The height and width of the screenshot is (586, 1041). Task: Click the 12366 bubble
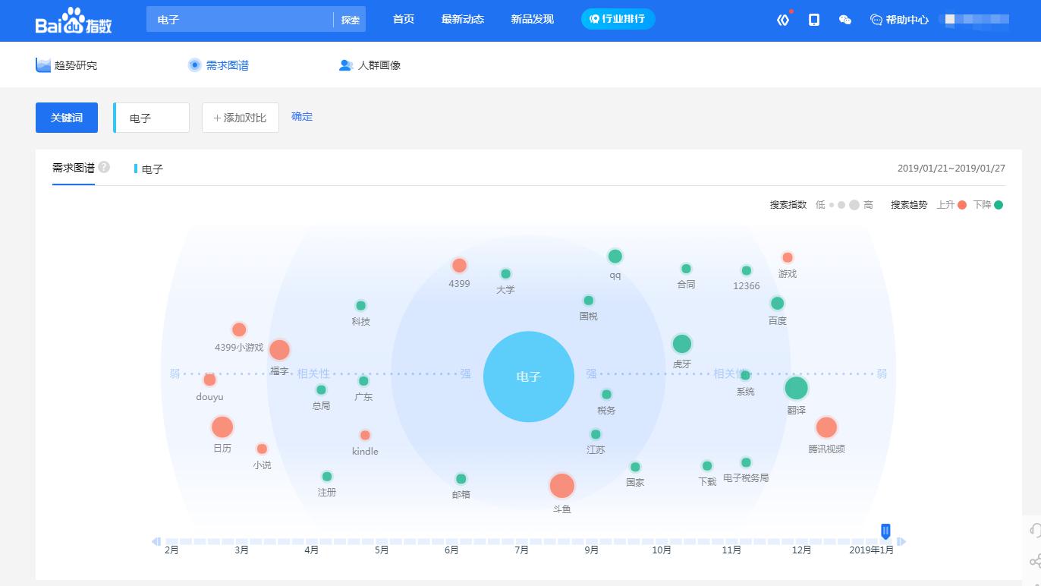[747, 271]
